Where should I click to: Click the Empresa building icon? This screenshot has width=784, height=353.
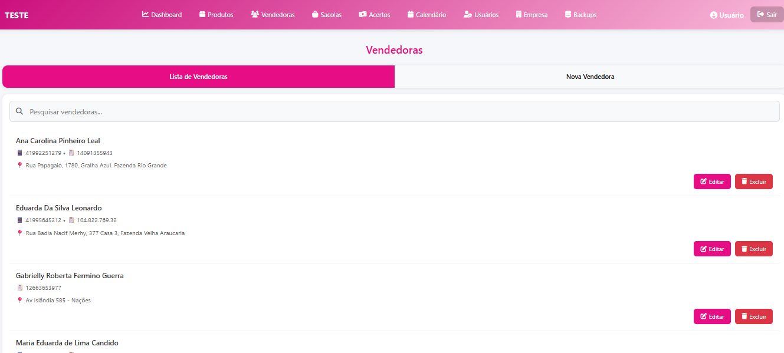tap(519, 14)
